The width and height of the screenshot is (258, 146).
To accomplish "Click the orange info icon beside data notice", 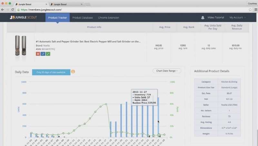I will [73, 72].
